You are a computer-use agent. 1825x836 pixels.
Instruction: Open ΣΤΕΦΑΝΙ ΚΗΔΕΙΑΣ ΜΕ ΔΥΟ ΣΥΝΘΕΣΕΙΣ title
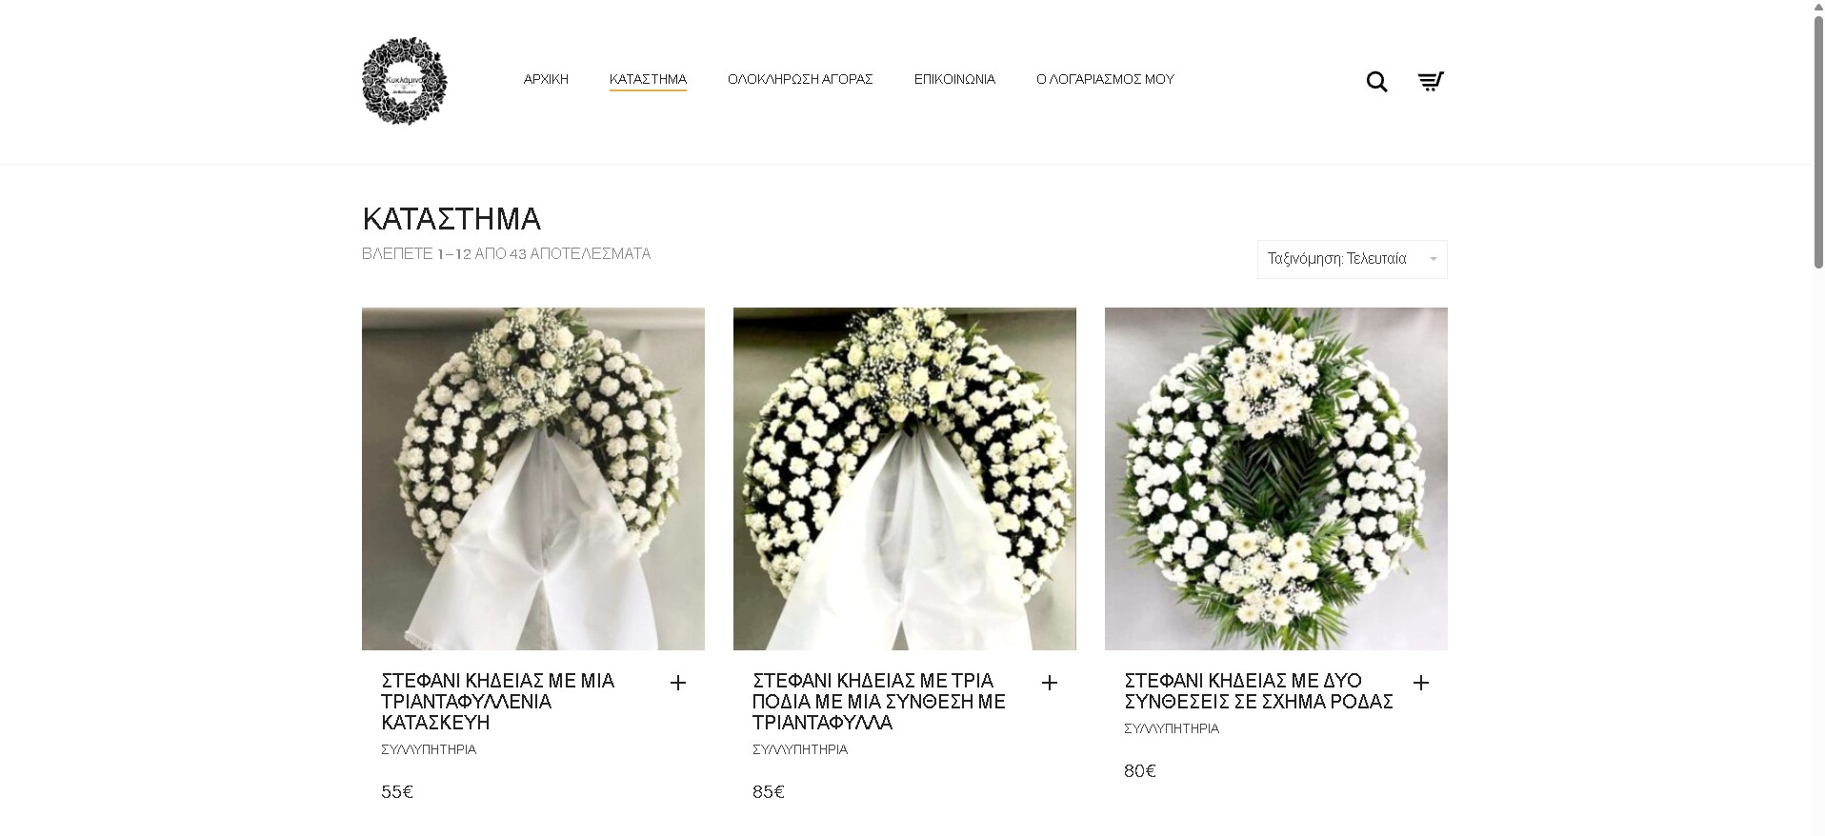(1258, 691)
